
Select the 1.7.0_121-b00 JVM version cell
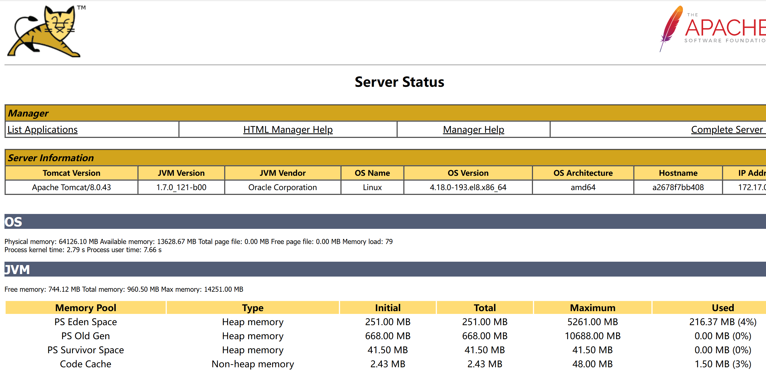[181, 187]
